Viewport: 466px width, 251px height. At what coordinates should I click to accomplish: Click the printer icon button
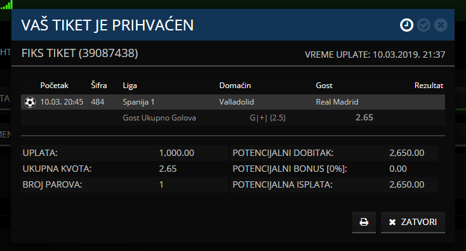point(364,222)
